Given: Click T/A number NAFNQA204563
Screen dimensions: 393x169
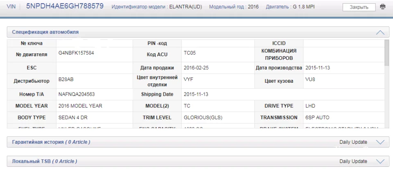Looking at the screenshot, I should coord(77,94).
